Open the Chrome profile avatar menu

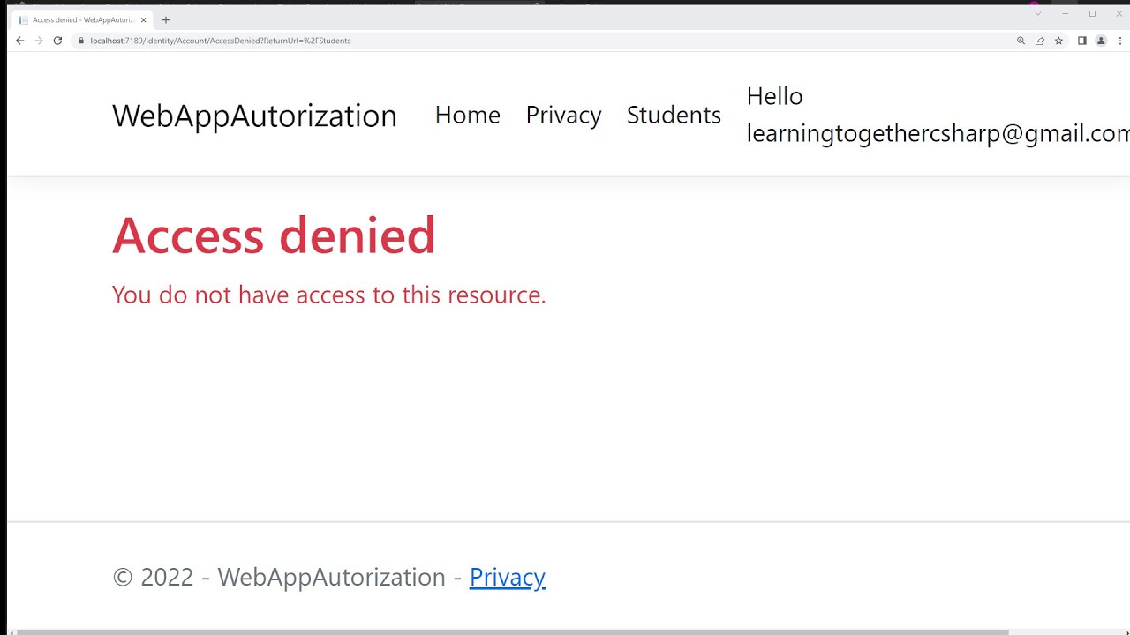(x=1101, y=41)
